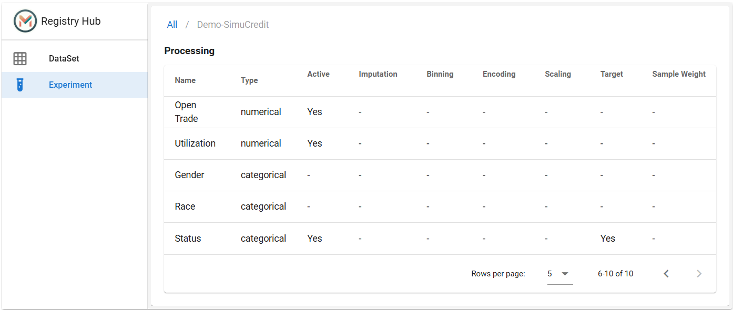Click the Sample Weight column header
The width and height of the screenshot is (733, 310).
tap(679, 74)
